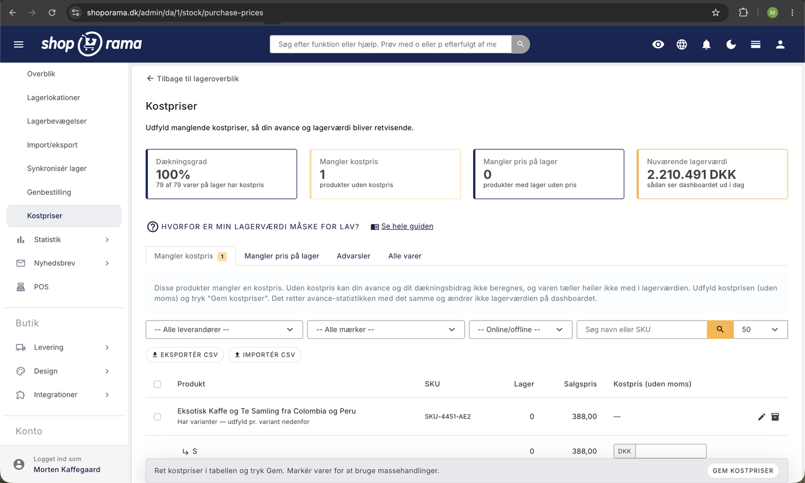This screenshot has height=483, width=805.
Task: Select Kostpriser in sidebar
Action: pyautogui.click(x=64, y=216)
